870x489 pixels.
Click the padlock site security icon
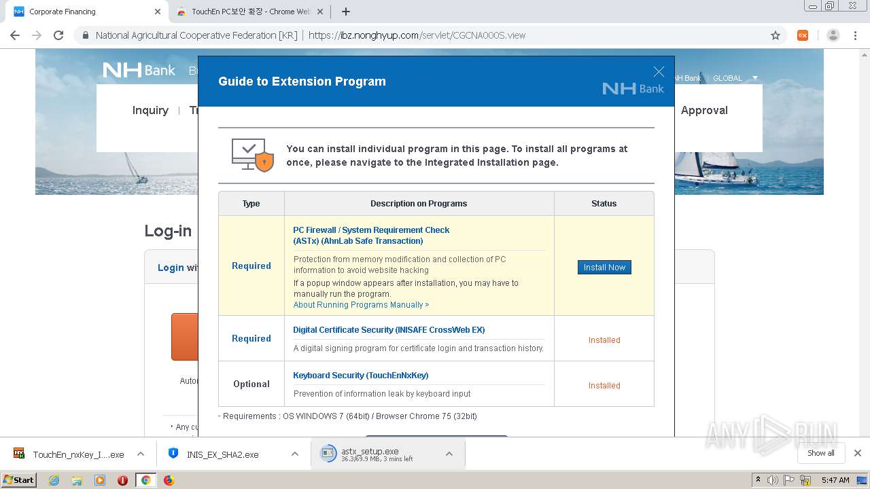(86, 35)
